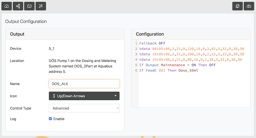This screenshot has width=256, height=138.
Task: Expand the Control Type Advanced dropdown
Action: [x=84, y=108]
